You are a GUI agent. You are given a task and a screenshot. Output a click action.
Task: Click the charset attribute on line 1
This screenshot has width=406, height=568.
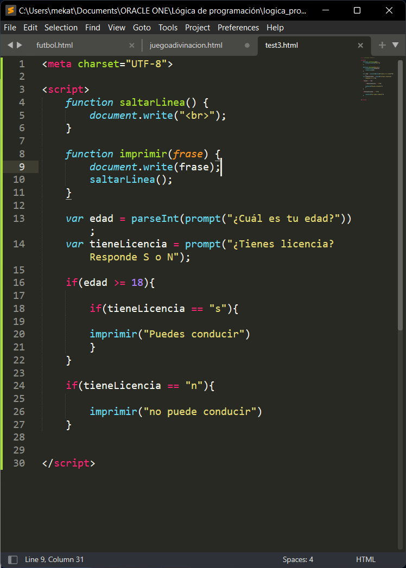click(x=99, y=64)
